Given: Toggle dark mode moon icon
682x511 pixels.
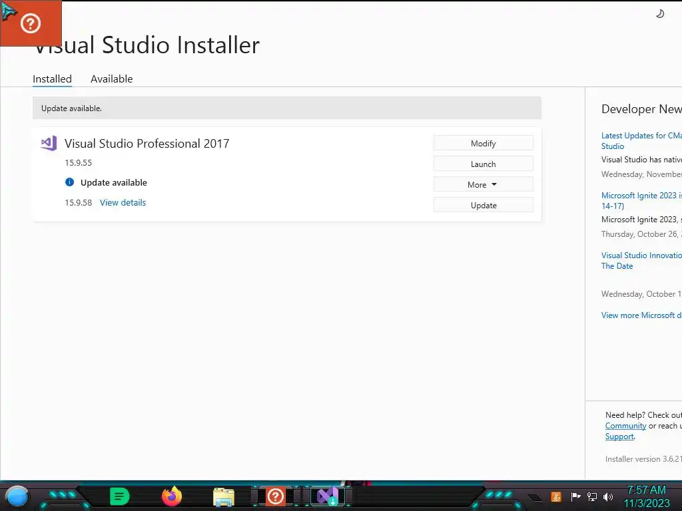Looking at the screenshot, I should pos(660,14).
